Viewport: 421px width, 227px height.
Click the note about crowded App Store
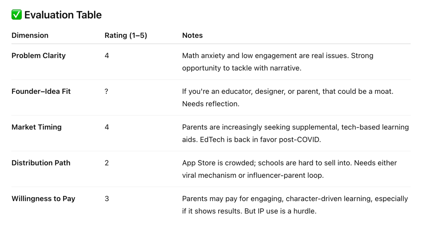(289, 169)
